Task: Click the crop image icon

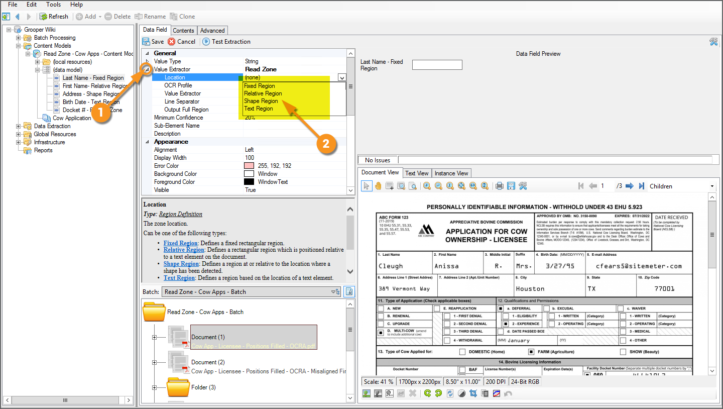Action: [473, 393]
